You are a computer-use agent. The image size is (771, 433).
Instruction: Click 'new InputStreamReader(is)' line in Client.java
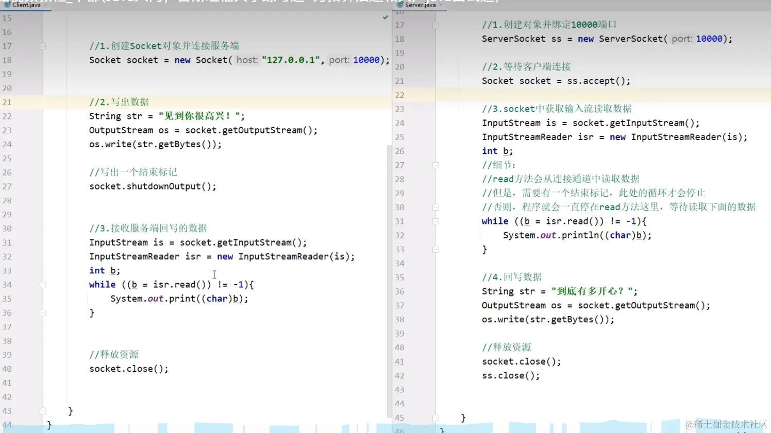222,256
